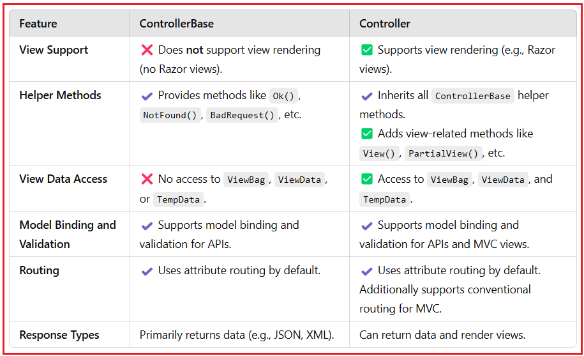Image resolution: width=584 pixels, height=356 pixels.
Task: Click the Ok() code chip
Action: (x=283, y=96)
